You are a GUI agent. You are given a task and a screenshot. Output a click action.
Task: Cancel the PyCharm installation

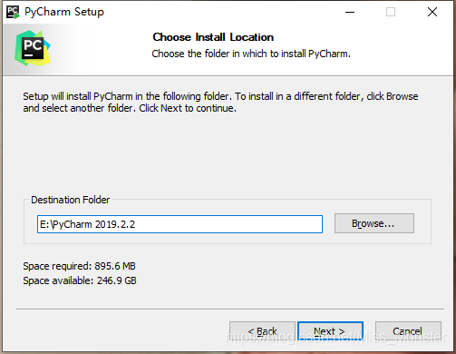(408, 331)
